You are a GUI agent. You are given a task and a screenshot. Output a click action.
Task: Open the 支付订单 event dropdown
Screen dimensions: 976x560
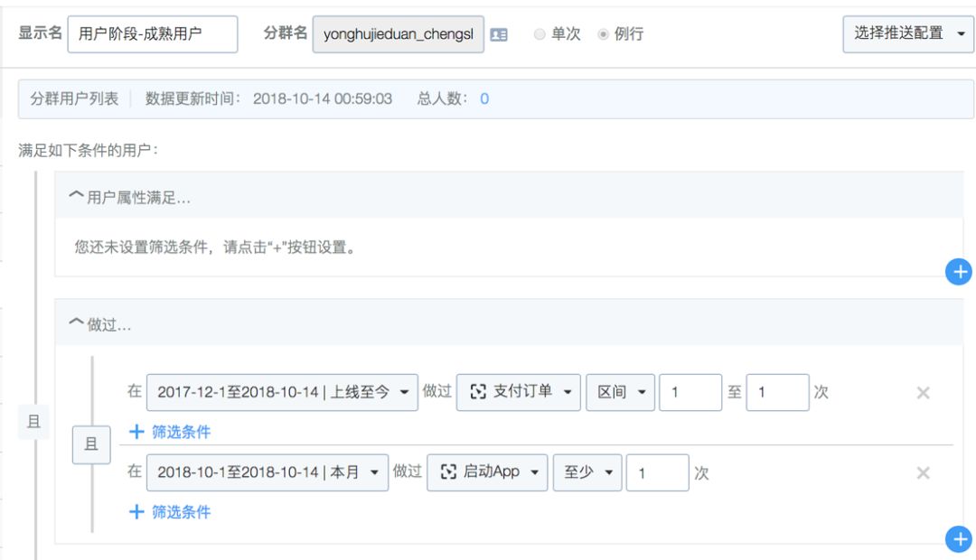519,392
